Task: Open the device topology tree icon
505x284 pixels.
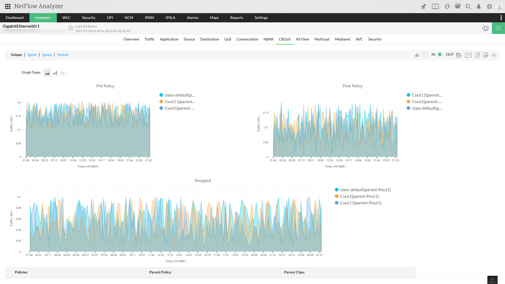Action: pyautogui.click(x=417, y=55)
